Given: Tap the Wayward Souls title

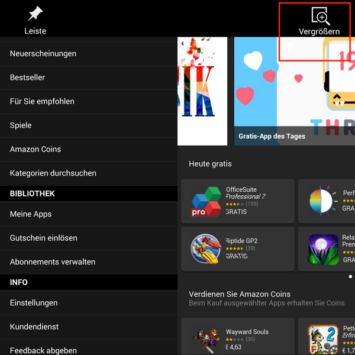Looking at the screenshot, I should (247, 332).
